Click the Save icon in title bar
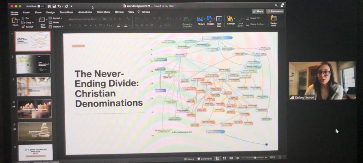The width and height of the screenshot is (363, 163). pos(54,6)
